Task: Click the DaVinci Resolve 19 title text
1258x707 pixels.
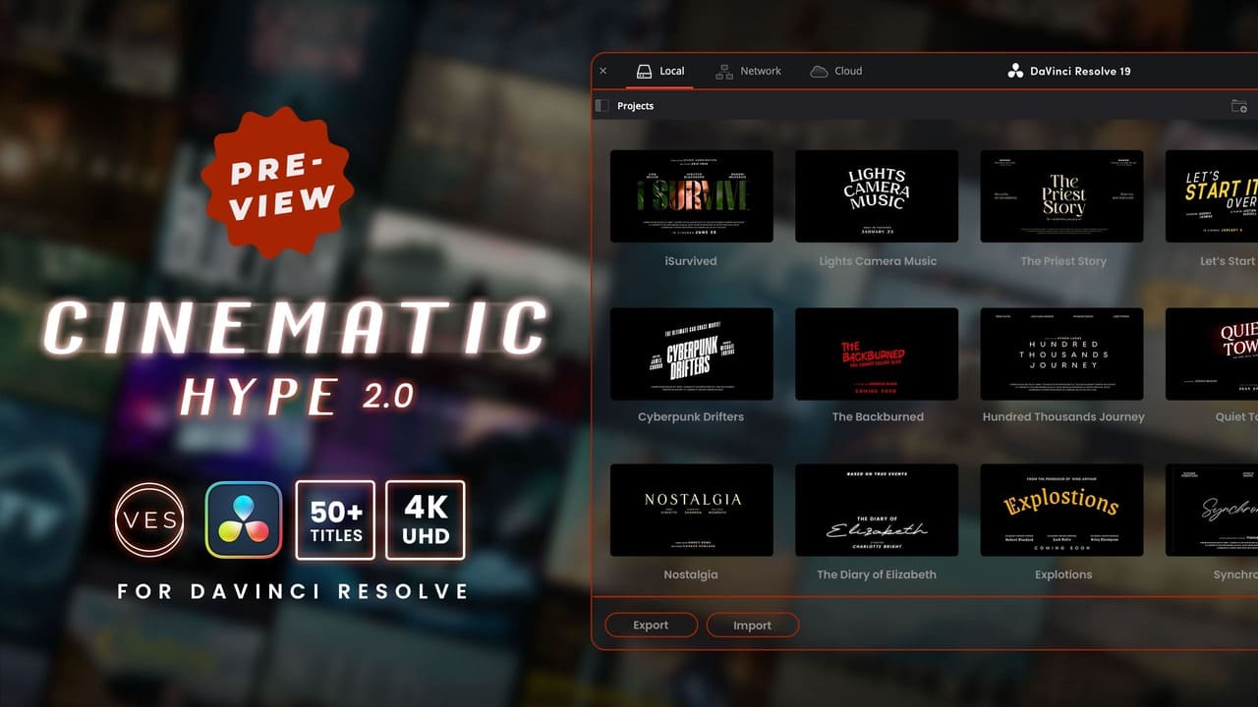Action: [x=1079, y=71]
